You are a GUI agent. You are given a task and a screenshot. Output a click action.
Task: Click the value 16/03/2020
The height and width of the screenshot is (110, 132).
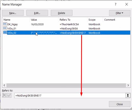pyautogui.click(x=37, y=24)
